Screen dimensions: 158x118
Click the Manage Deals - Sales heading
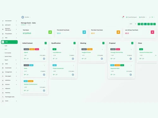pyautogui.click(x=28, y=23)
